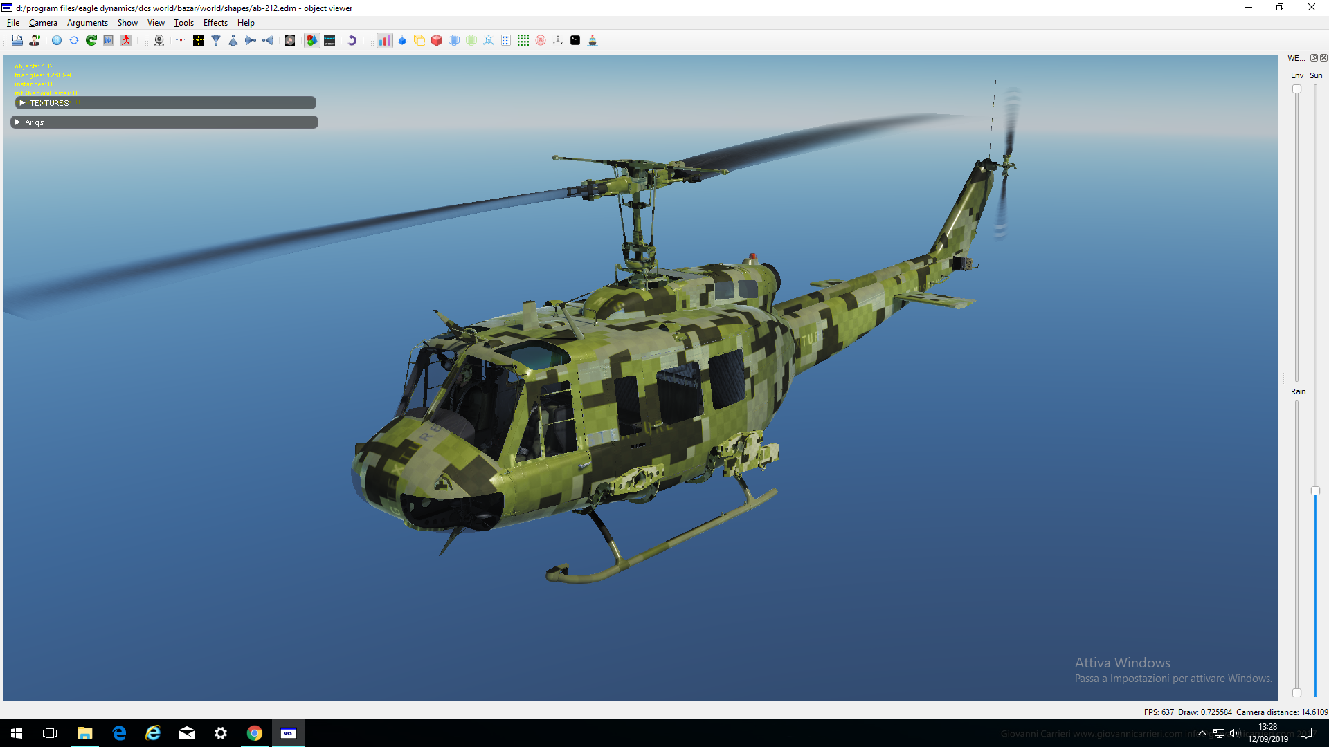Toggle the purple undo arrow icon

(352, 40)
